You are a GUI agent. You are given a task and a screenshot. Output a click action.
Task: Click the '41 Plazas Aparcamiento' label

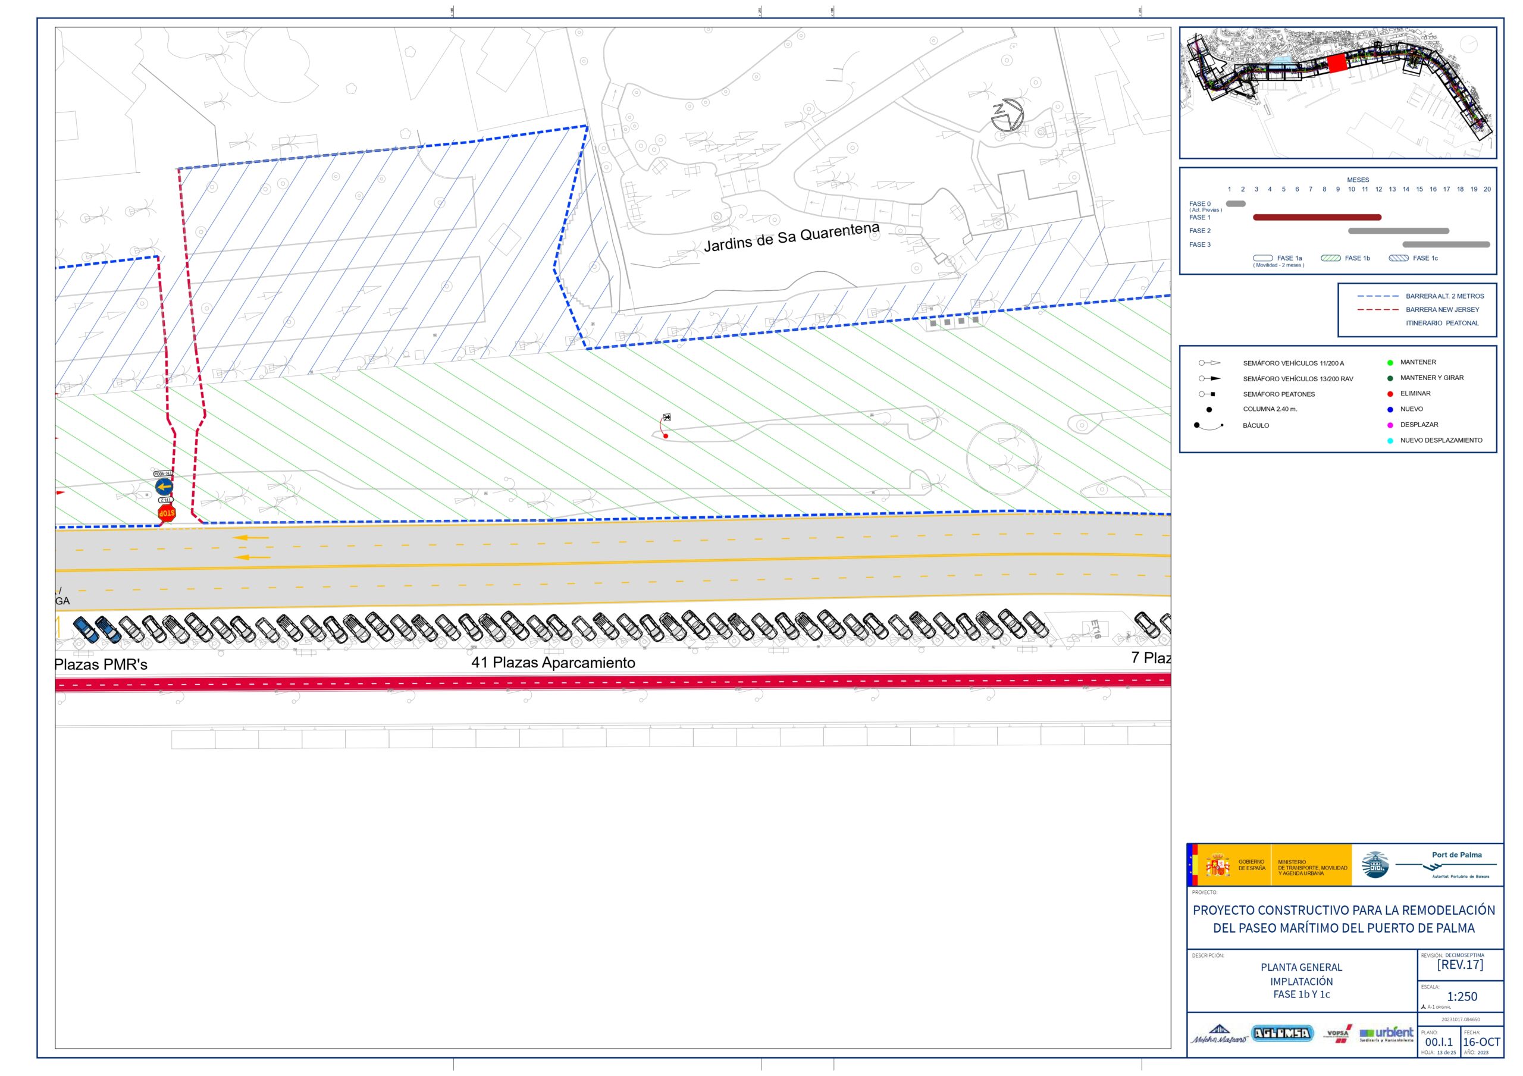pos(553,663)
